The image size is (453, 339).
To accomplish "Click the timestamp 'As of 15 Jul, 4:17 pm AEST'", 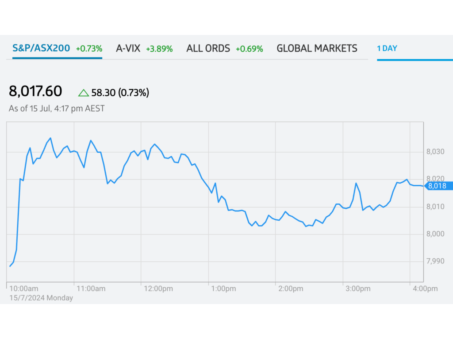I will tap(57, 109).
